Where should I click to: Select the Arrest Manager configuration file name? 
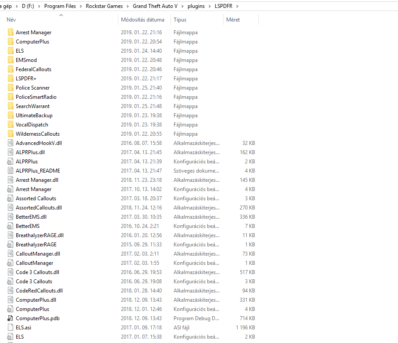[33, 189]
